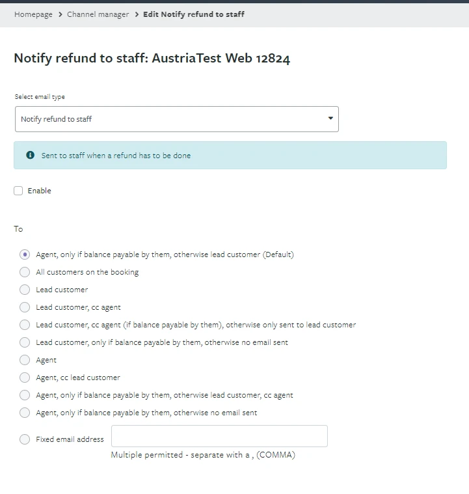Choose Agent, cc lead customer option
The width and height of the screenshot is (469, 494).
pyautogui.click(x=25, y=377)
